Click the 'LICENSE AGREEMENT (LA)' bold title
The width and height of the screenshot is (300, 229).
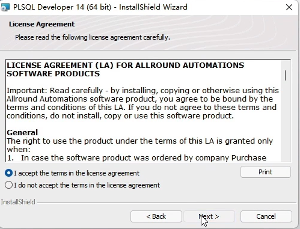pyautogui.click(x=126, y=69)
